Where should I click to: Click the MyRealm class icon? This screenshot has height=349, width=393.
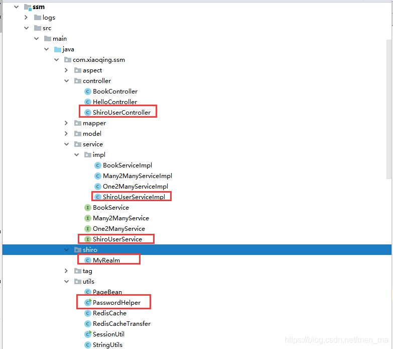87,260
